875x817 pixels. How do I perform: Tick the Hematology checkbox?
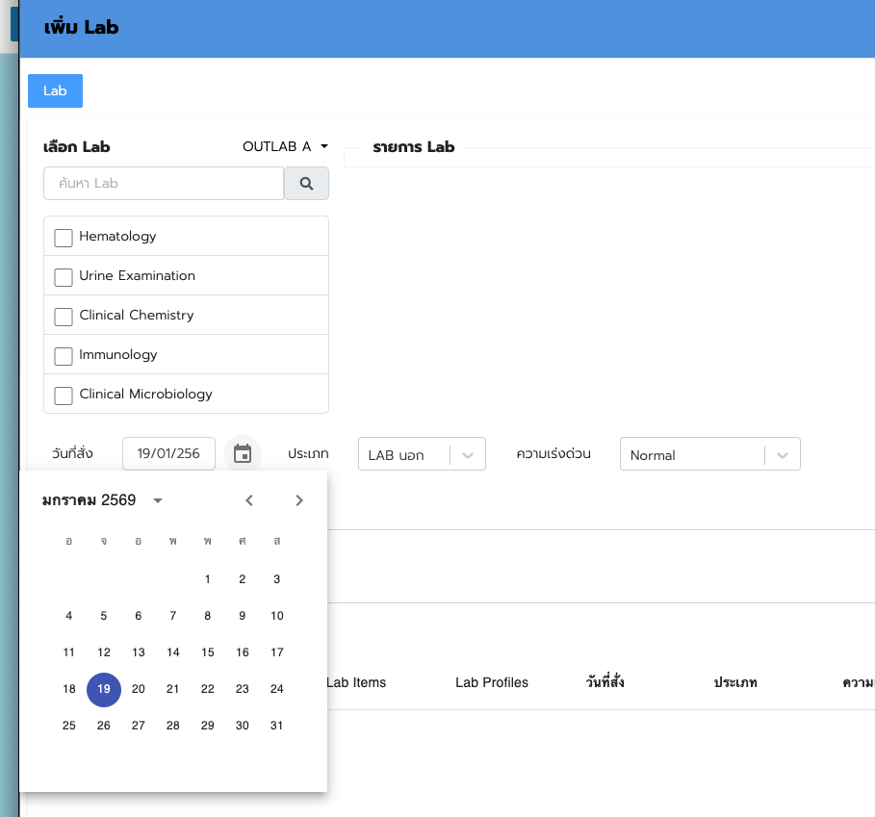[x=64, y=238]
